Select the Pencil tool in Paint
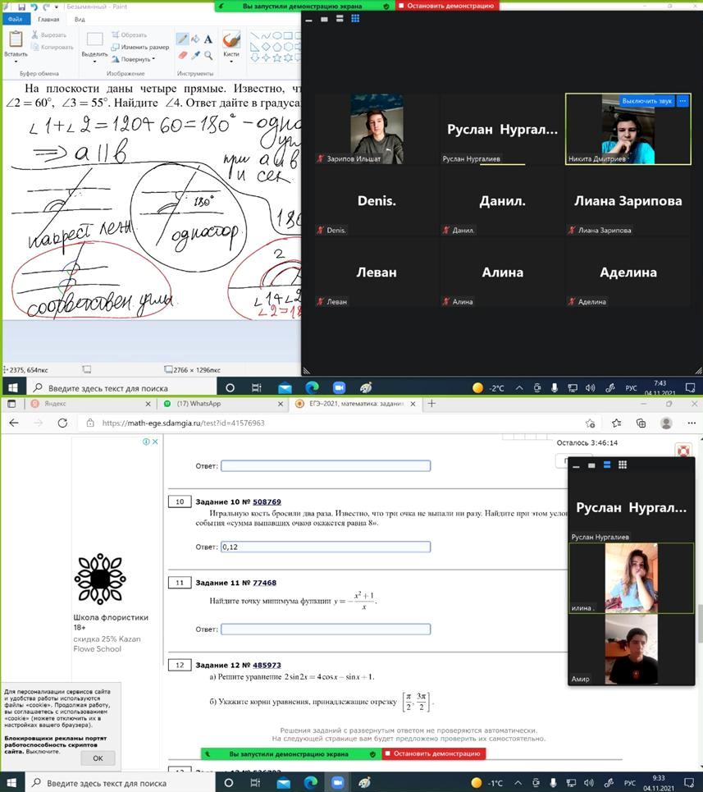The height and width of the screenshot is (792, 703). coord(182,39)
